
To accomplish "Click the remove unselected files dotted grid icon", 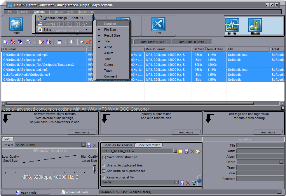I will click(x=48, y=42).
